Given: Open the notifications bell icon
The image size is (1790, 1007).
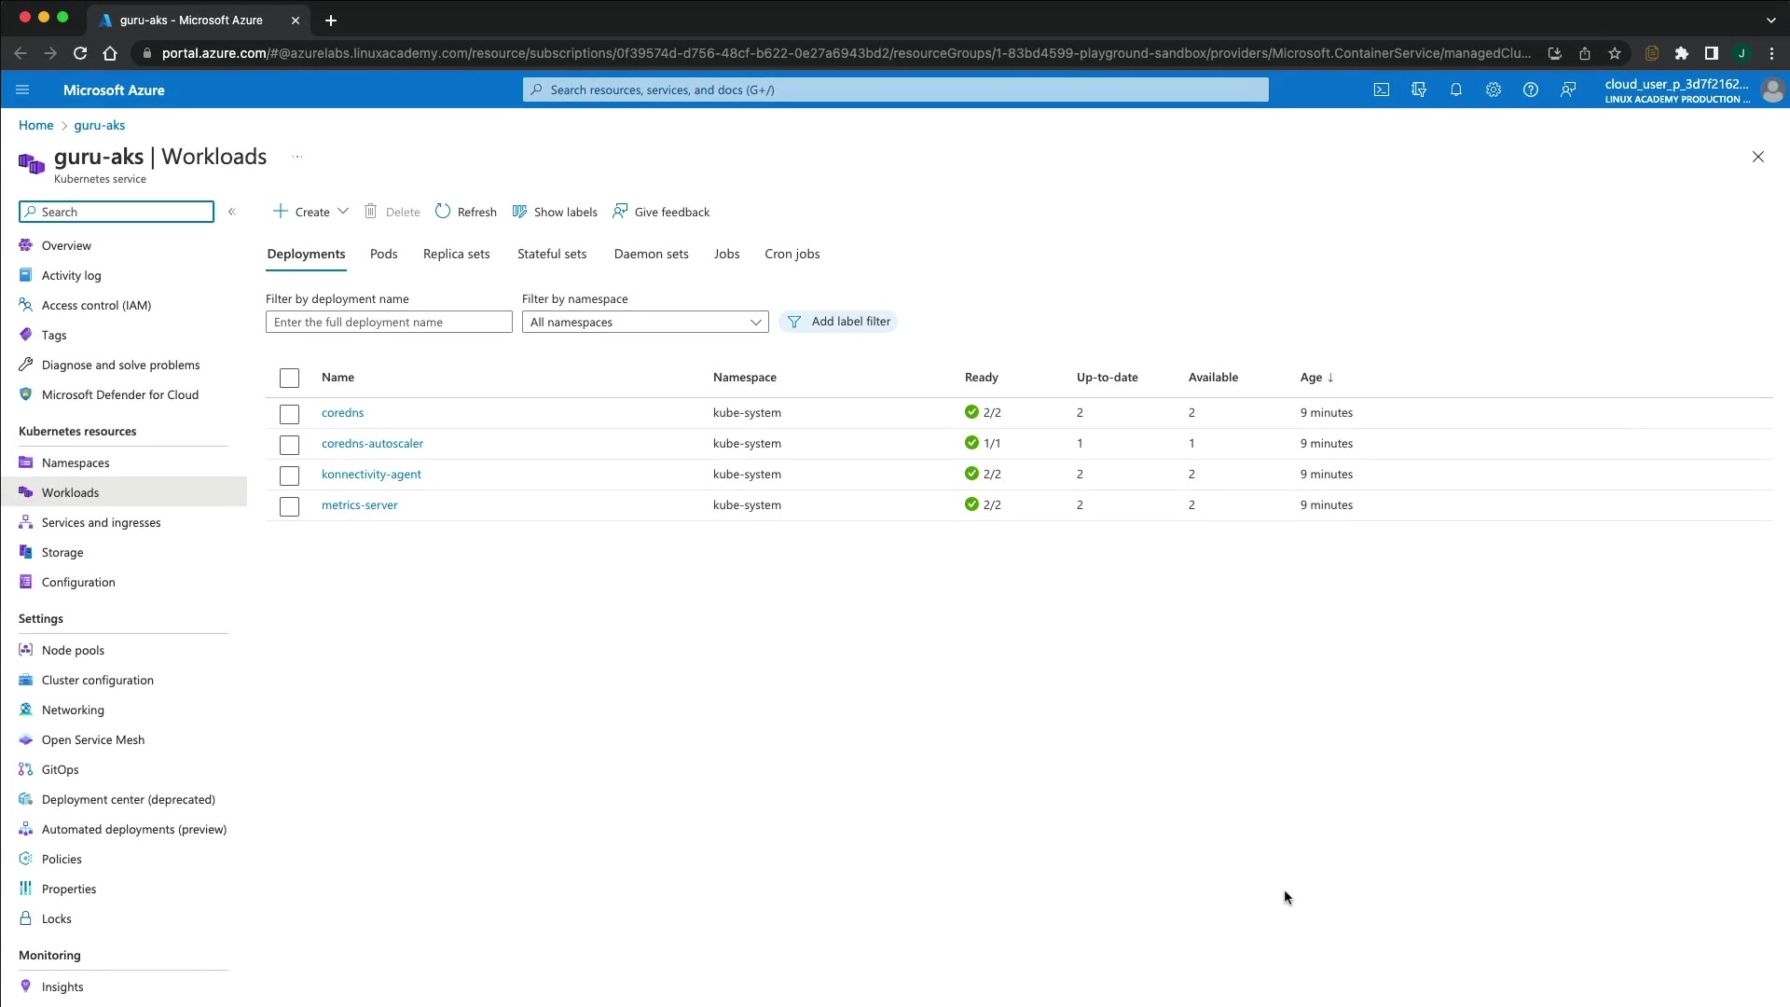Looking at the screenshot, I should 1455,90.
